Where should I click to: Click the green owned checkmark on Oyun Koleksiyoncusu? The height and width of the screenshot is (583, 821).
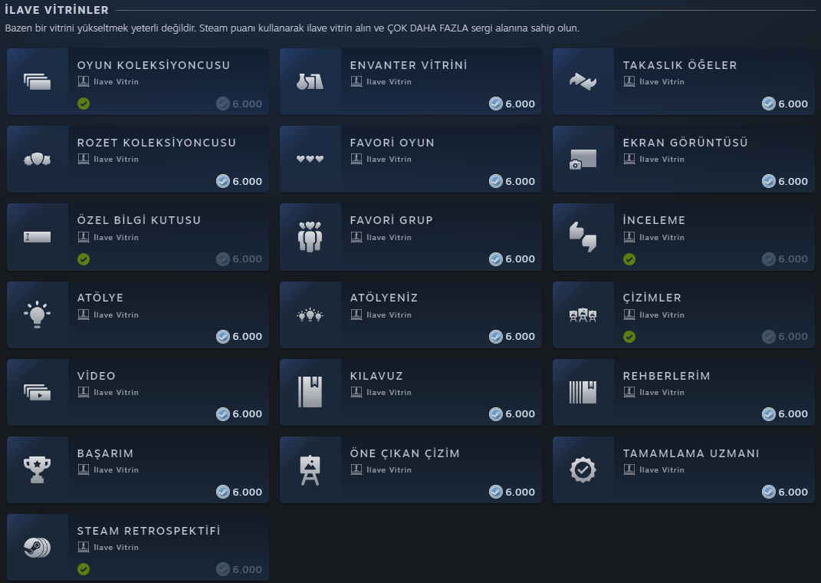coord(84,104)
